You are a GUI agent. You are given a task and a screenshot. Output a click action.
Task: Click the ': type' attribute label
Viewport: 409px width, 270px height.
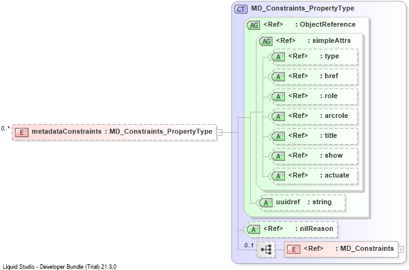tap(330, 56)
